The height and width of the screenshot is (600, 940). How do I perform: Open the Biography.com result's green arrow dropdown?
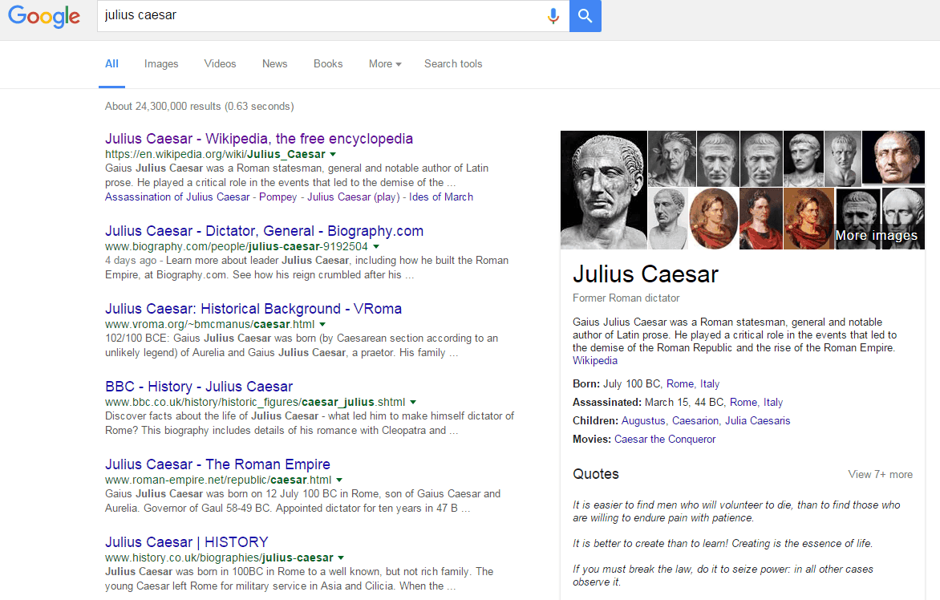click(x=375, y=247)
